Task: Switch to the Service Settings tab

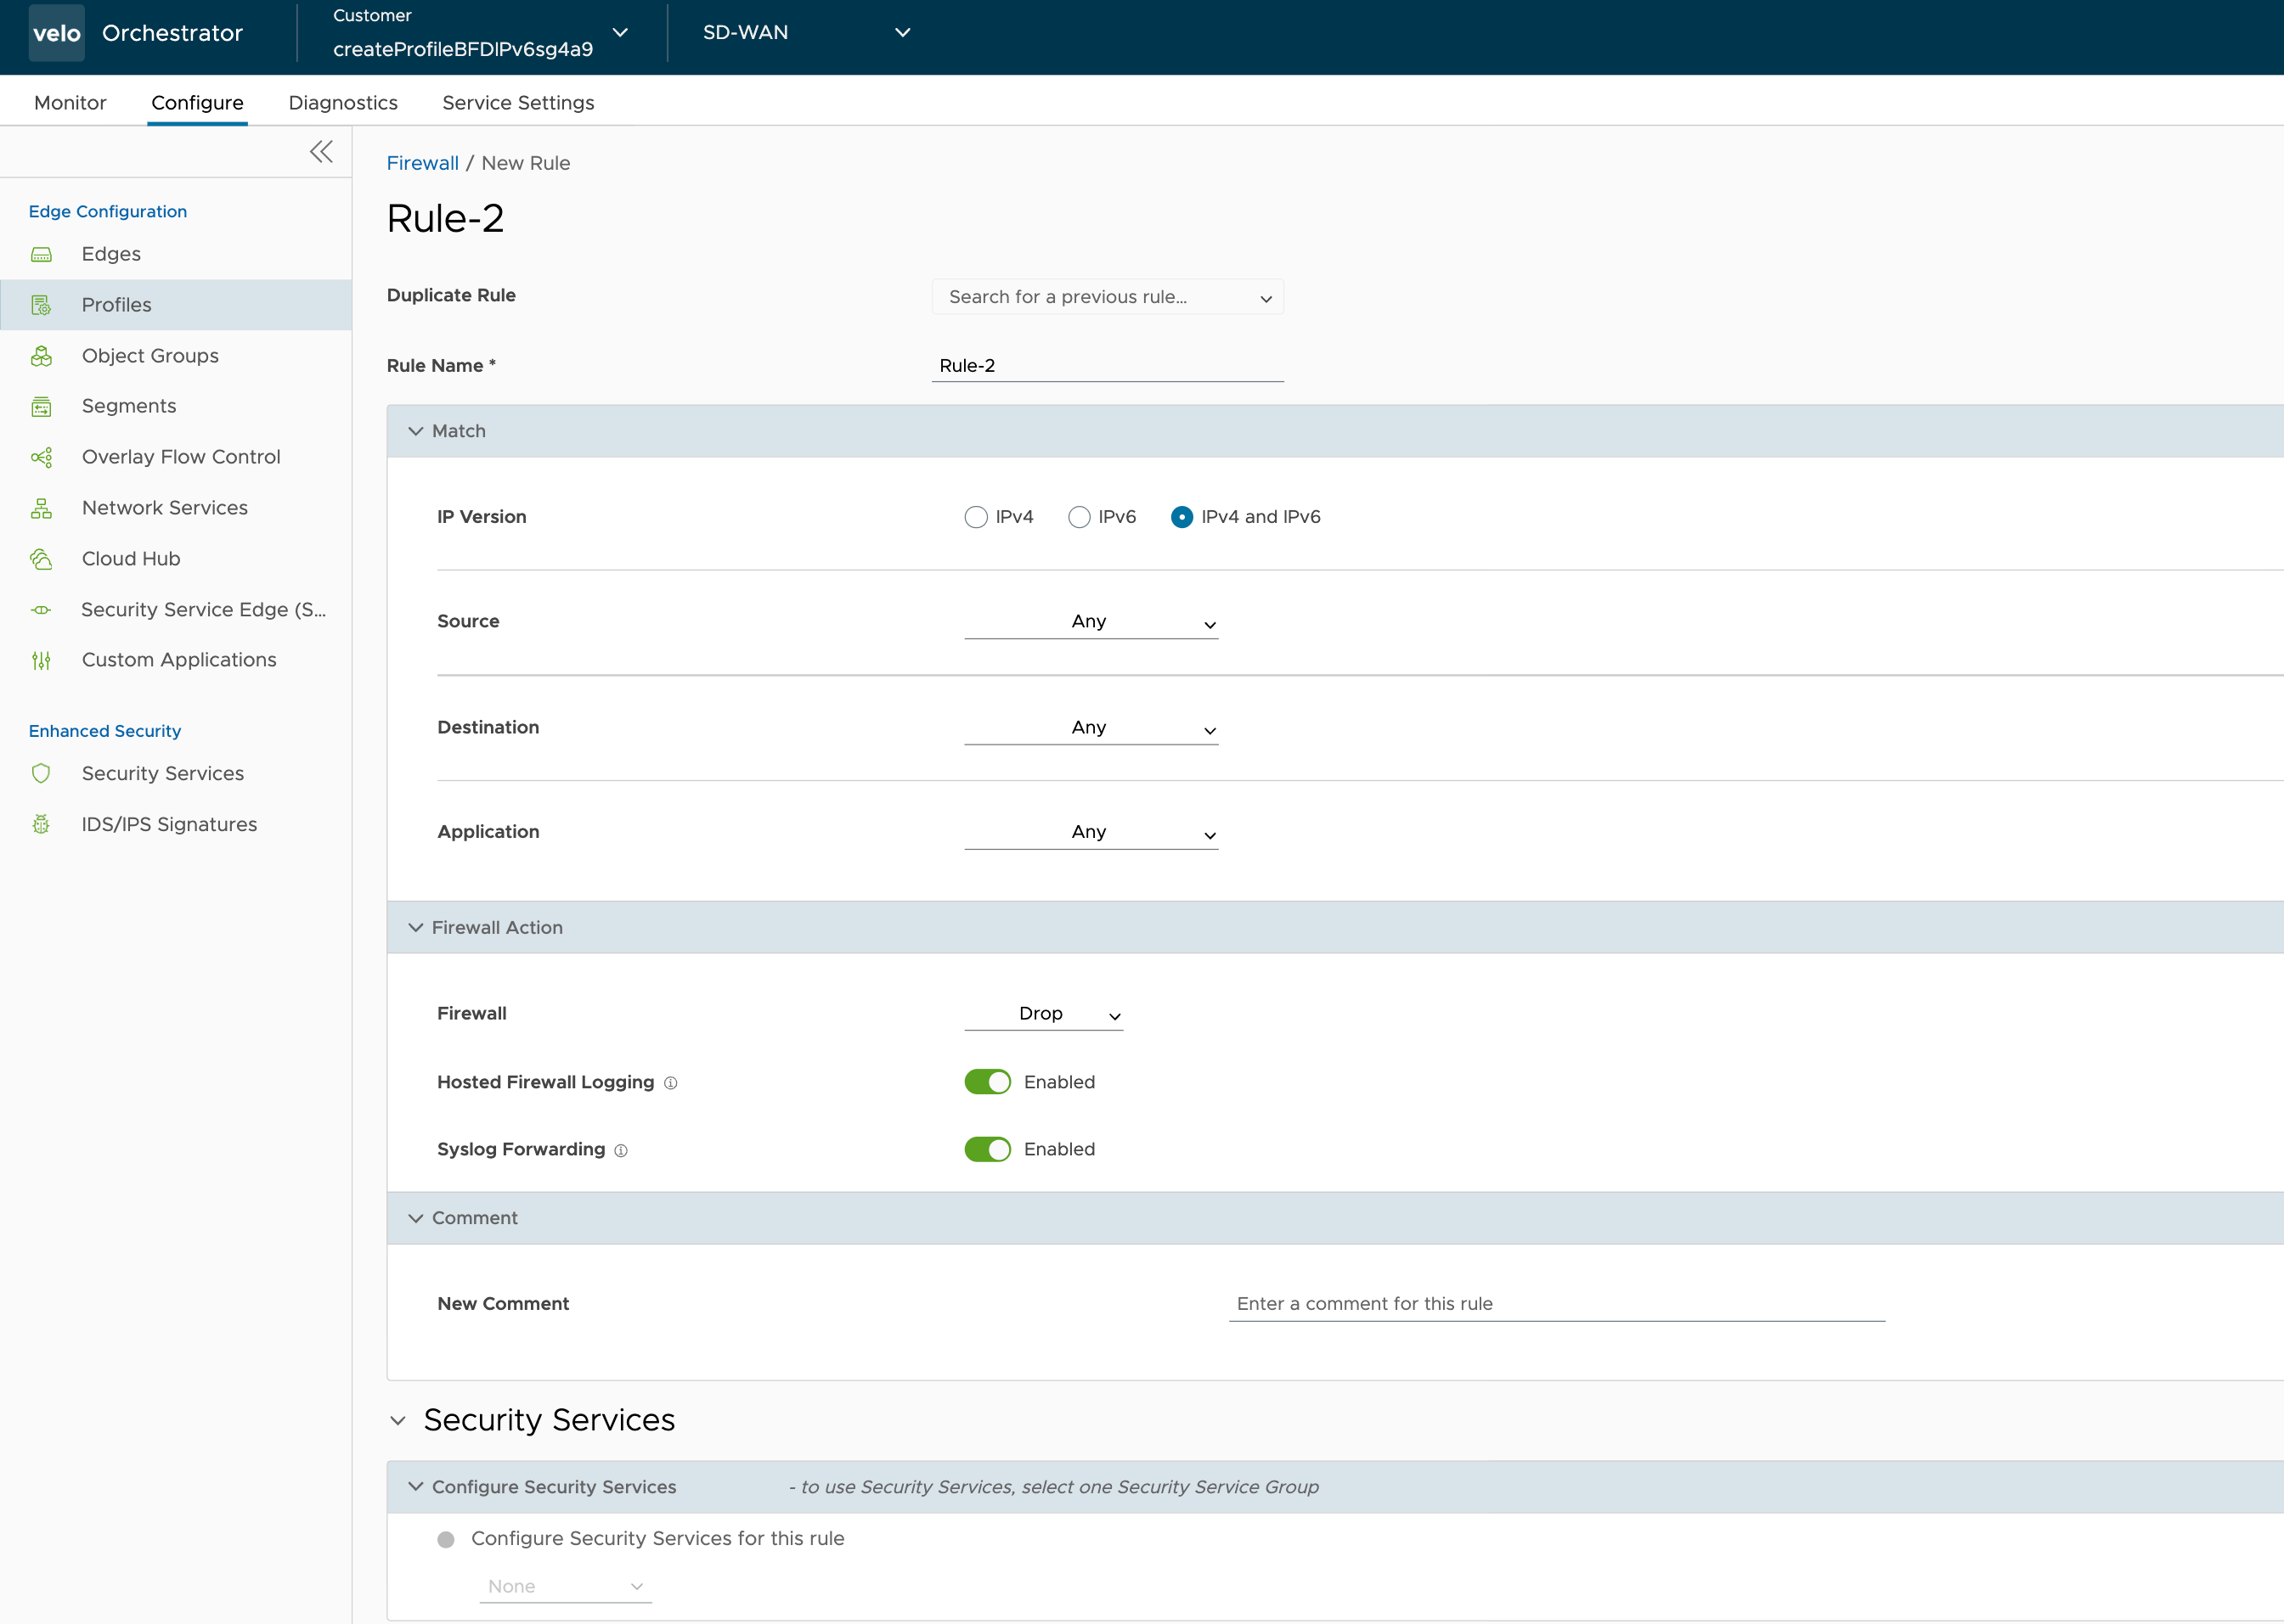Action: click(x=518, y=103)
